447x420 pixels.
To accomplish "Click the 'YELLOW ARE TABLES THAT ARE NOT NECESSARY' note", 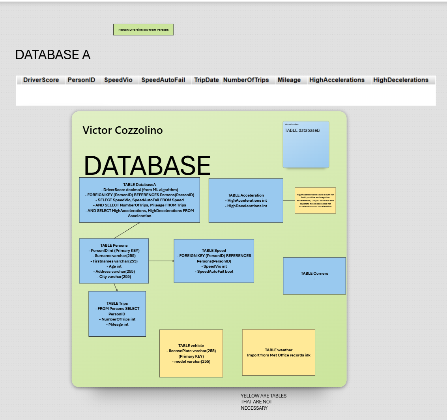I will (x=264, y=402).
